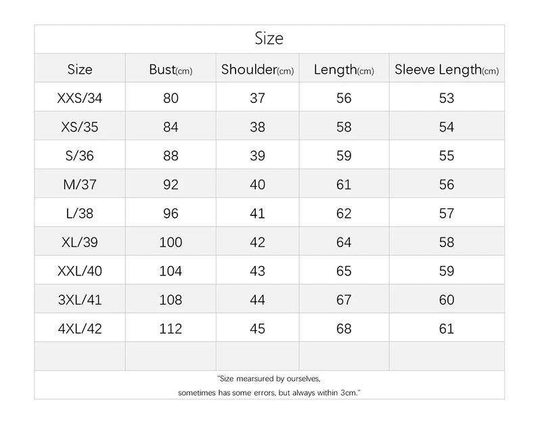Viewport: 540px width, 421px height.
Task: Select the Length(cm) column header
Action: click(344, 70)
